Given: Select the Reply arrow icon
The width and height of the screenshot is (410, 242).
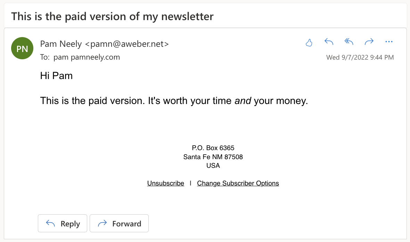Looking at the screenshot, I should tap(329, 42).
